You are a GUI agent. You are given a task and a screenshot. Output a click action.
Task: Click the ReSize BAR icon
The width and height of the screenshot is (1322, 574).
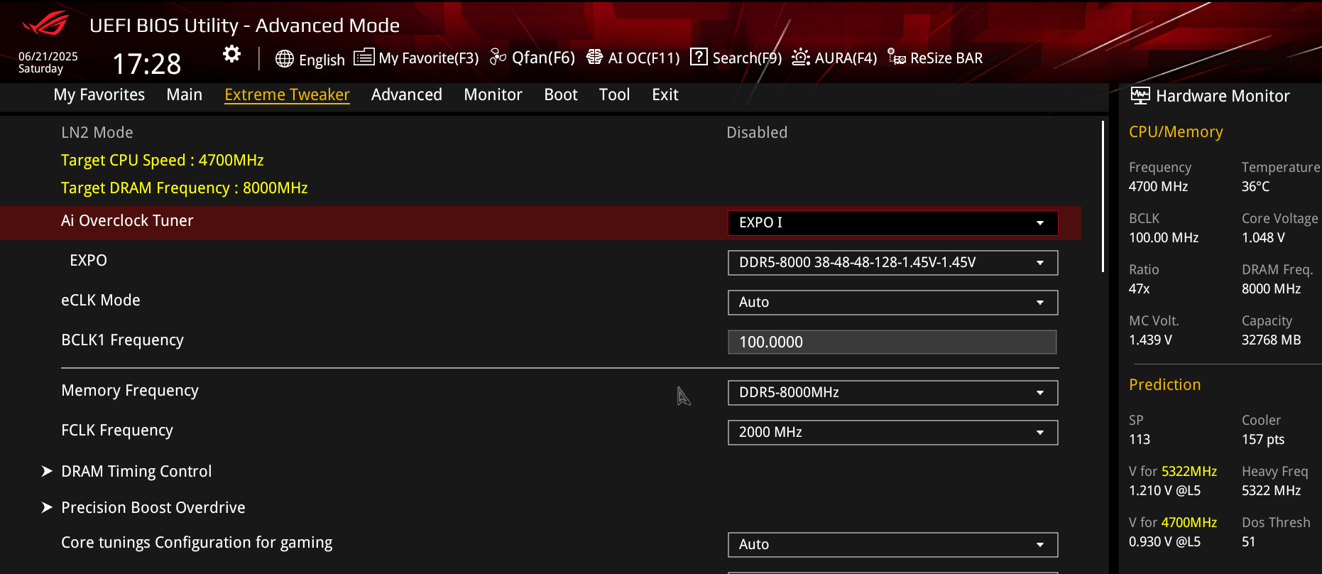[896, 57]
